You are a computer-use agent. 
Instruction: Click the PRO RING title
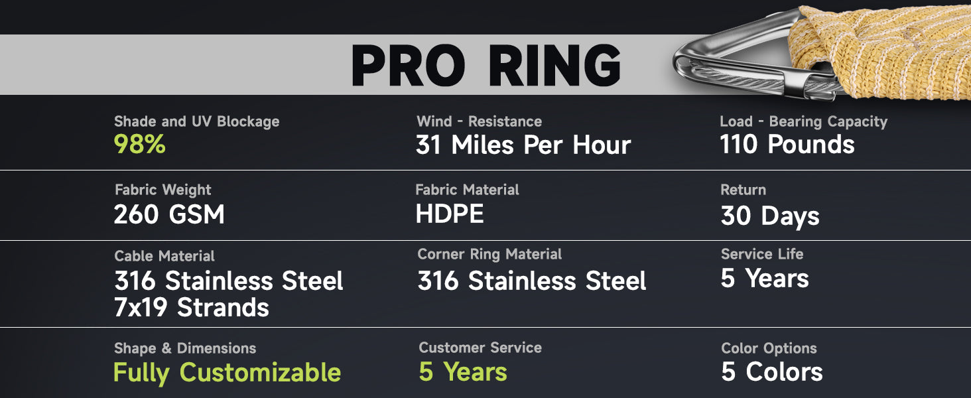point(486,65)
